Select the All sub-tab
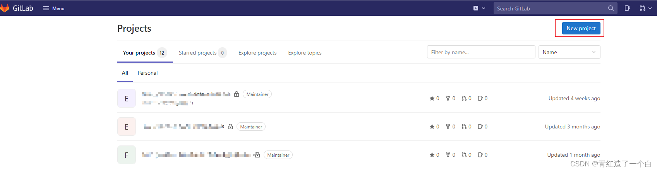 click(125, 73)
